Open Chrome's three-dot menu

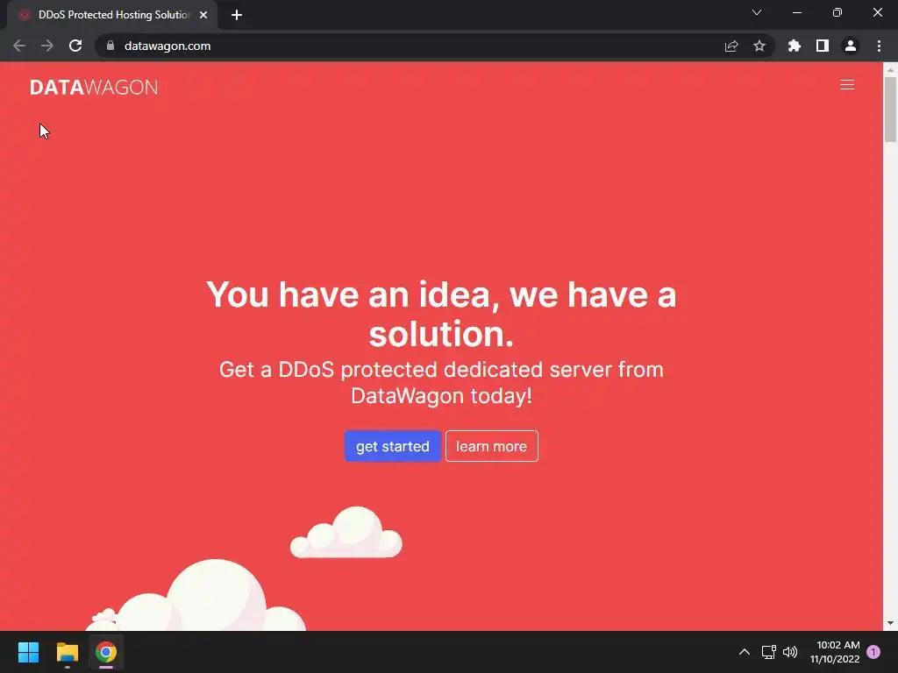pyautogui.click(x=879, y=46)
